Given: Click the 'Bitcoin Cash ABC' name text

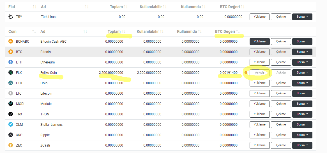Looking at the screenshot, I should pos(53,41).
